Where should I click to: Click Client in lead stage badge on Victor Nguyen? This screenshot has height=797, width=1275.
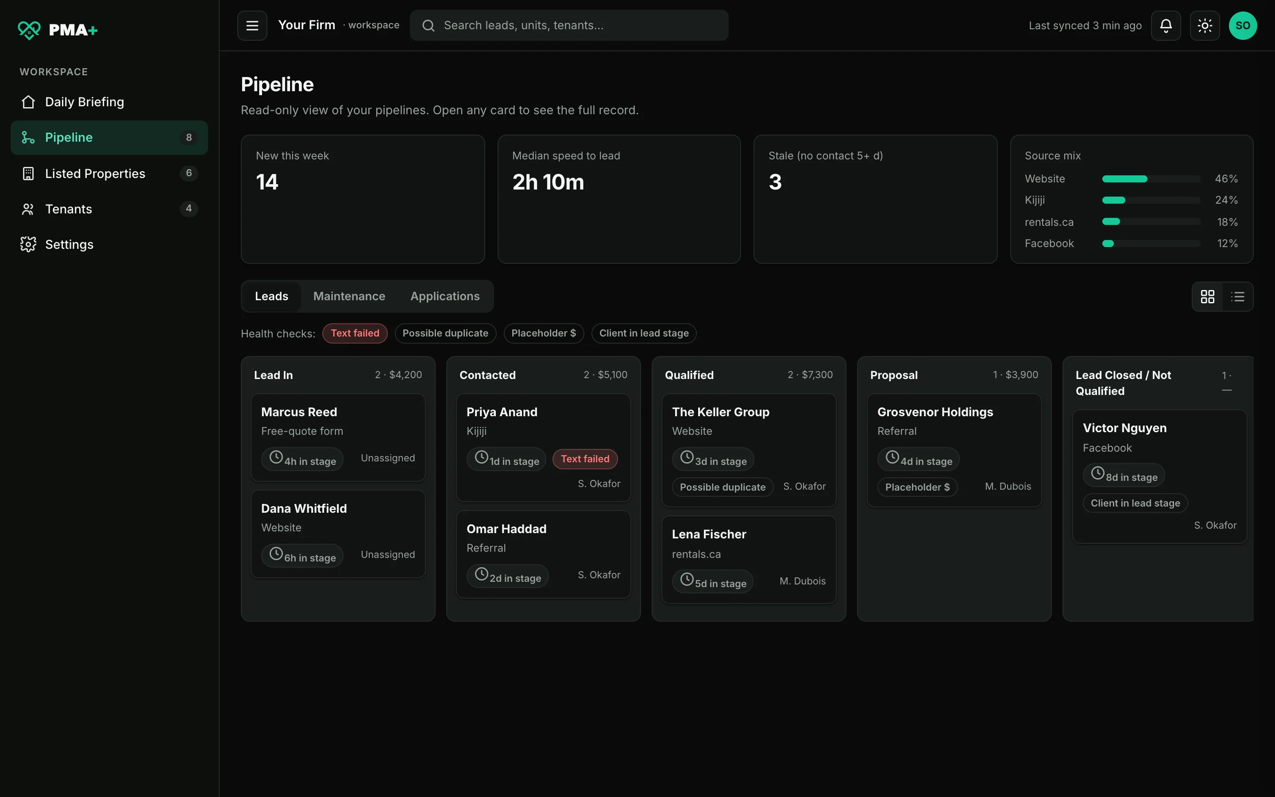click(1135, 503)
